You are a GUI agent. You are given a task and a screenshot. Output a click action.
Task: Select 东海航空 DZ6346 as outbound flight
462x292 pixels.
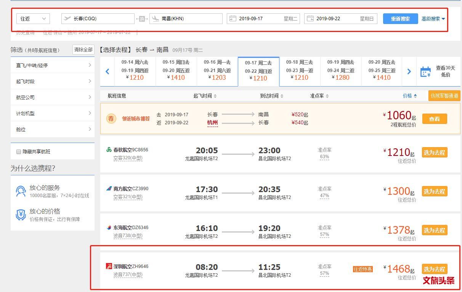(x=435, y=230)
